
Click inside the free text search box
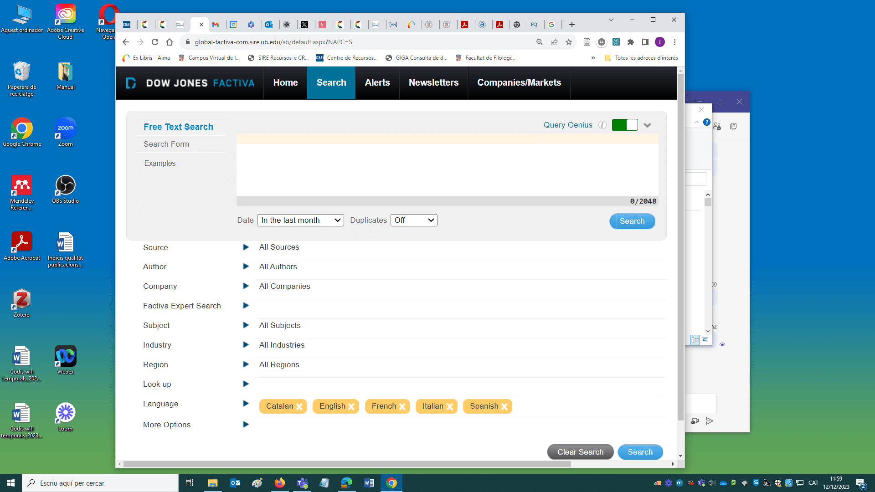(x=447, y=169)
